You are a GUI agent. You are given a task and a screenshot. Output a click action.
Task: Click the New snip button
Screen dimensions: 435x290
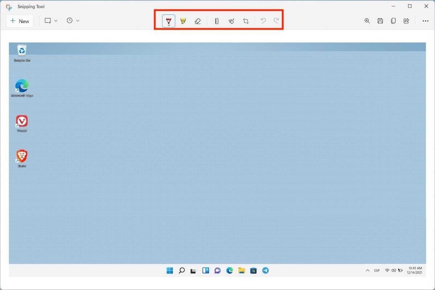[x=20, y=21]
